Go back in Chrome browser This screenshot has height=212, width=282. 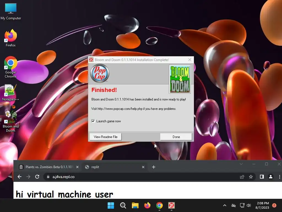coord(20,177)
